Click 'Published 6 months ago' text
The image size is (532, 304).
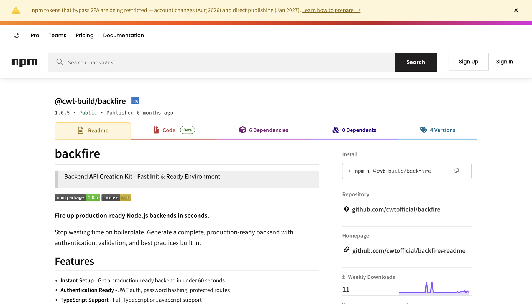(x=140, y=113)
